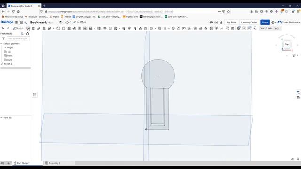301x169 pixels.
Task: Click the Bookmark document title
Action: coord(39,23)
